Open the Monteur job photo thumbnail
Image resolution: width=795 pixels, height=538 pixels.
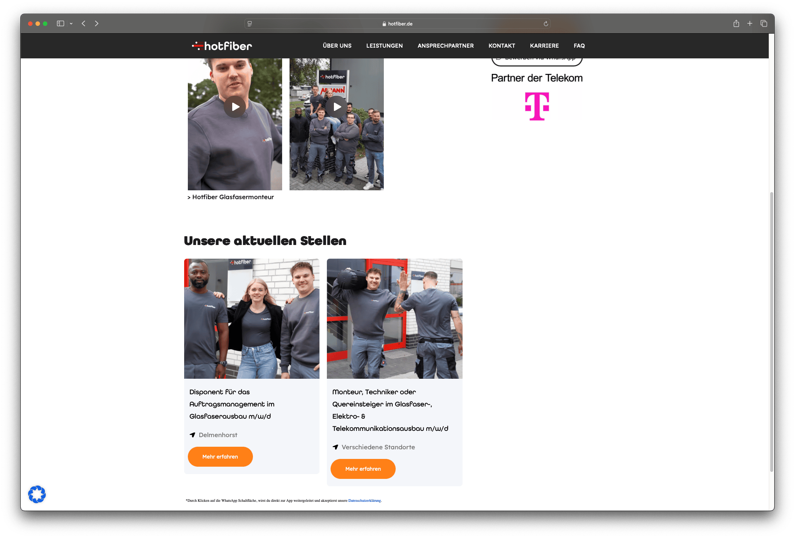(395, 319)
